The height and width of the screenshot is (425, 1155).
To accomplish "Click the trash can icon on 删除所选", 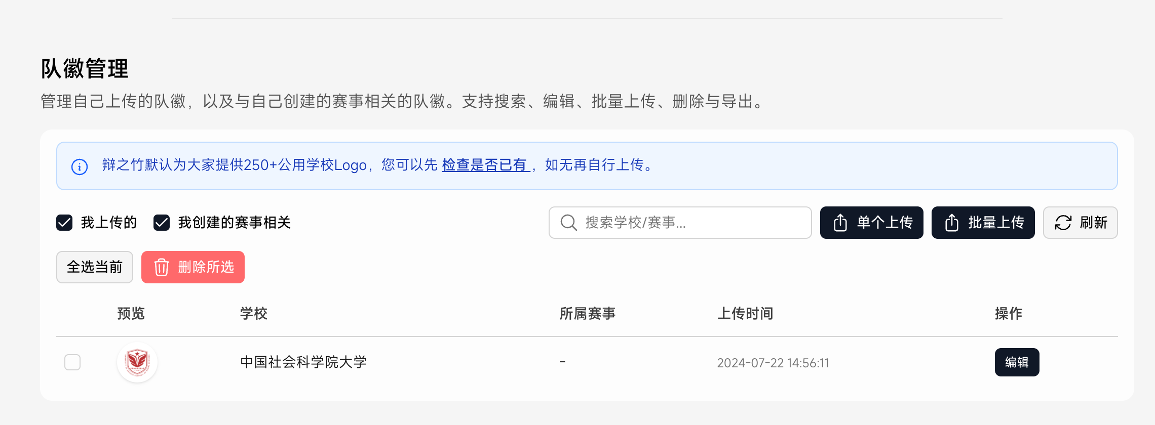I will click(161, 267).
